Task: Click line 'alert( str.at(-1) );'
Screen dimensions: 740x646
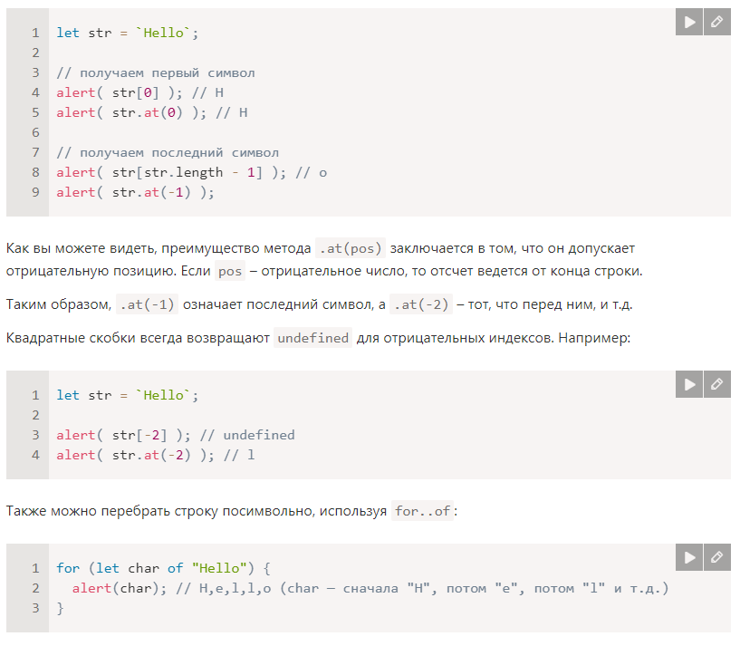Action: [x=136, y=193]
